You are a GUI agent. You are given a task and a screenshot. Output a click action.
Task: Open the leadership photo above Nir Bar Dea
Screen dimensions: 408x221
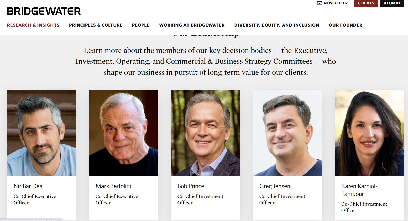pyautogui.click(x=42, y=133)
